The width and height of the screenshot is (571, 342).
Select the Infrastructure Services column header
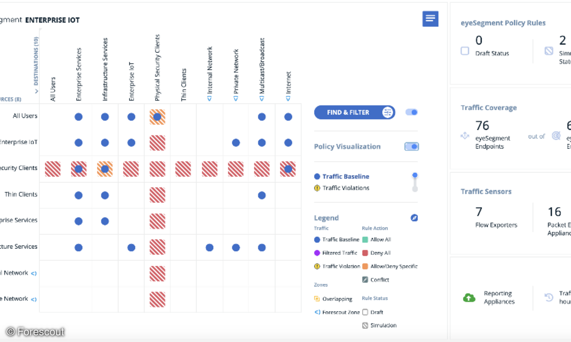(x=105, y=70)
